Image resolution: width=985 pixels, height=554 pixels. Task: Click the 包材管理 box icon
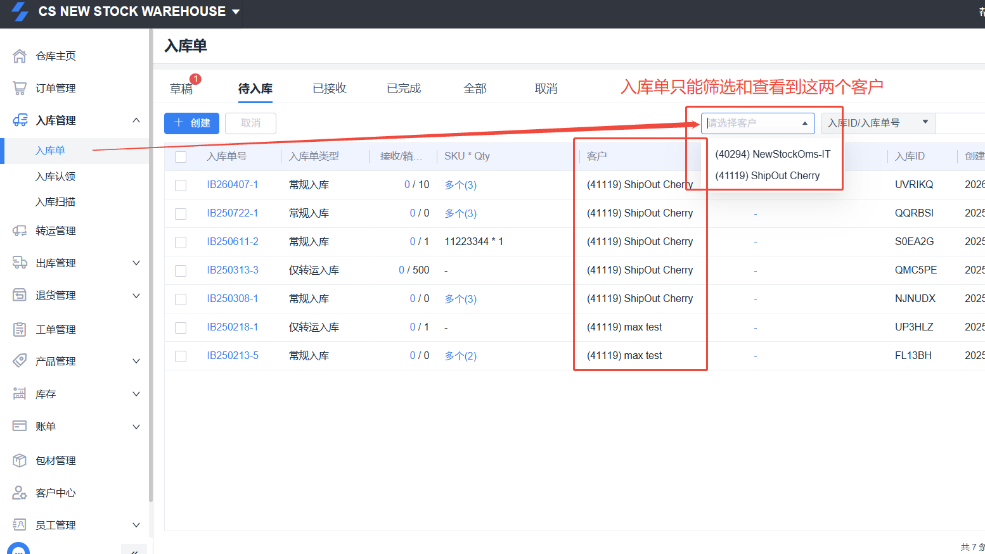point(20,460)
